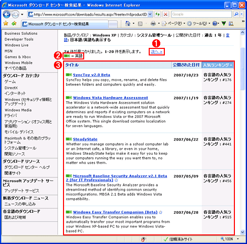Click the vertical scrollbar down arrow

(x=242, y=232)
